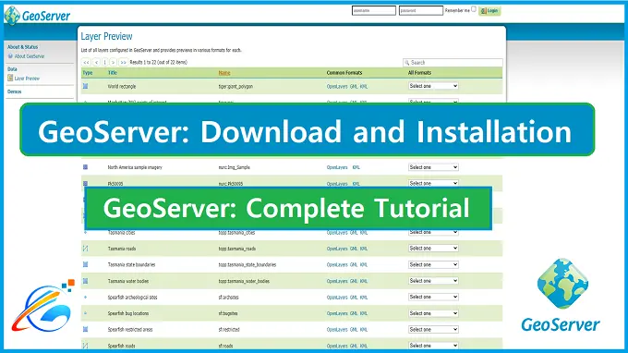Click the 'sf:restricted' name cell
628x353 pixels.
coord(229,330)
